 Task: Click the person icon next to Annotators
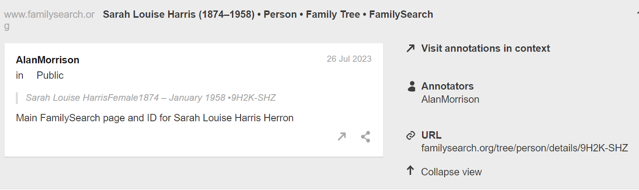411,86
